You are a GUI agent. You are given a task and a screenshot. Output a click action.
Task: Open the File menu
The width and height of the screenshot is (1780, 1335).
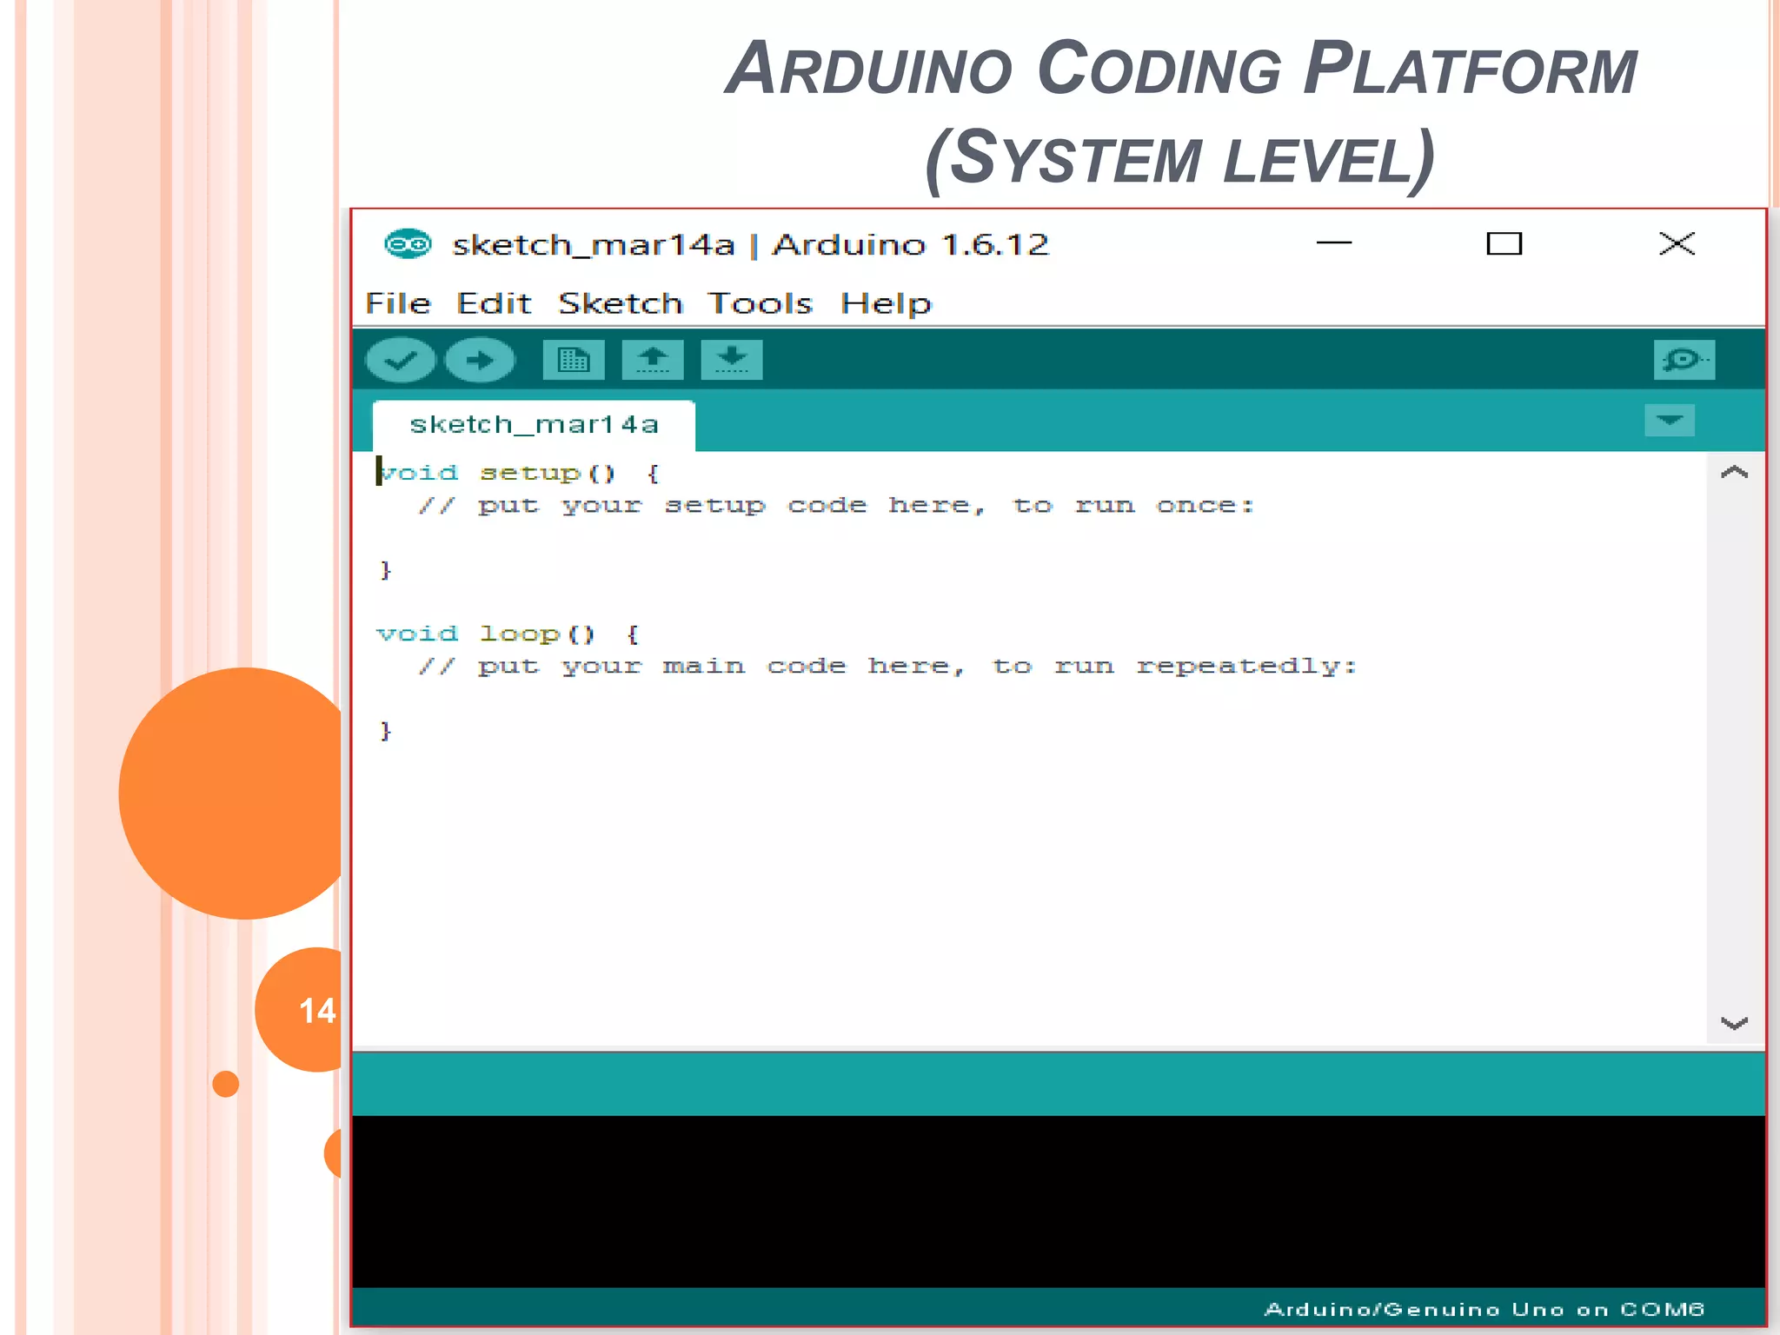(x=398, y=303)
